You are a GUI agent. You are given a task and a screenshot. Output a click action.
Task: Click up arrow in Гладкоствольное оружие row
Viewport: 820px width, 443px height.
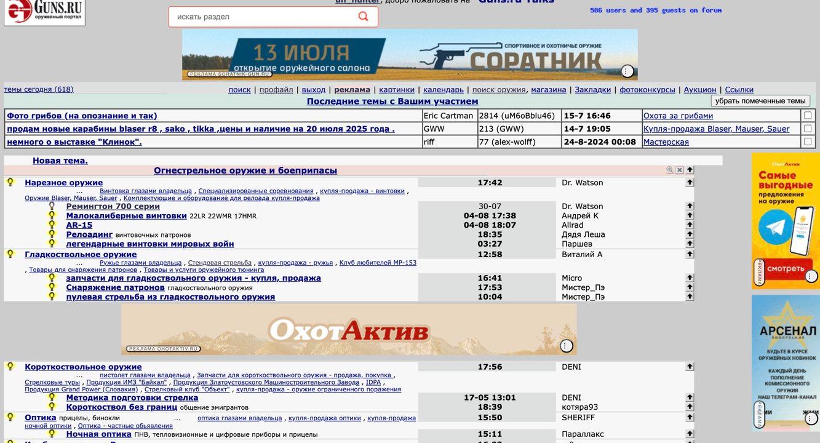[690, 254]
